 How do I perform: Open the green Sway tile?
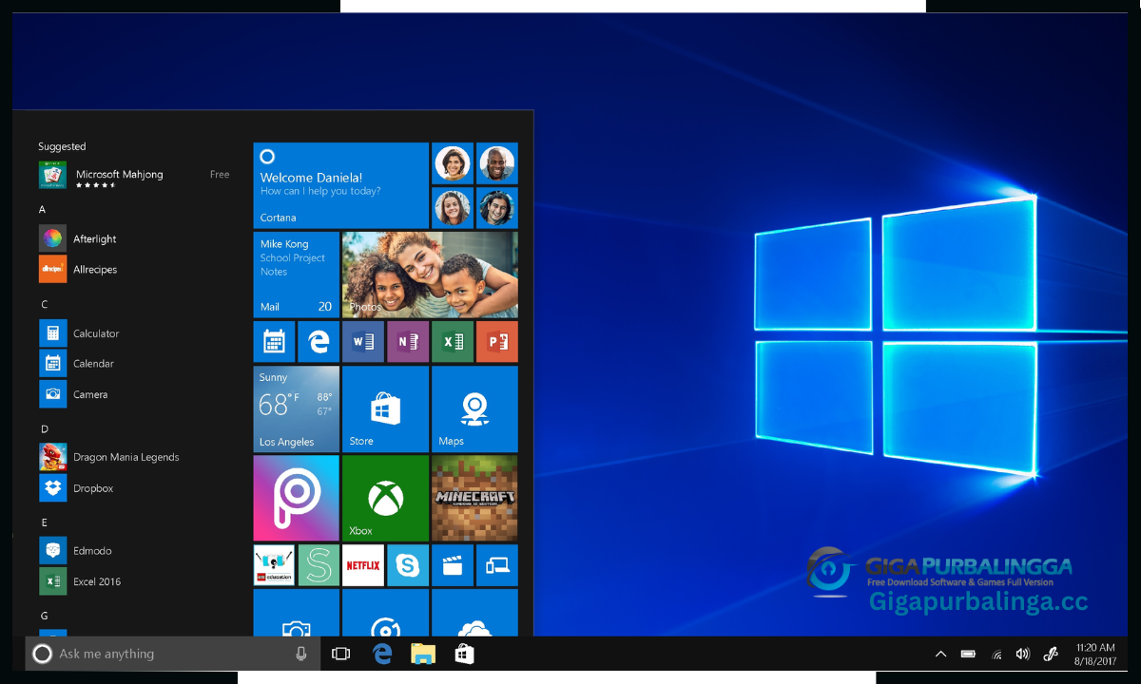coord(319,565)
